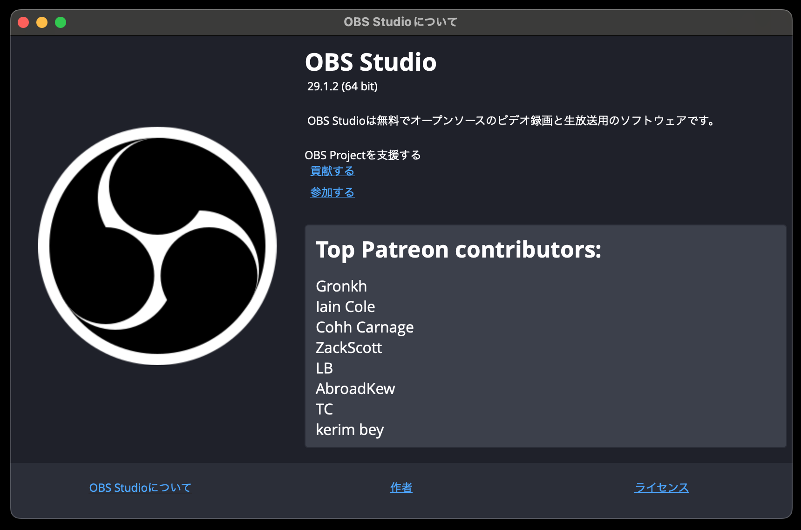Click the version text 29.1.2 (64 bit)
The image size is (801, 530).
point(342,87)
